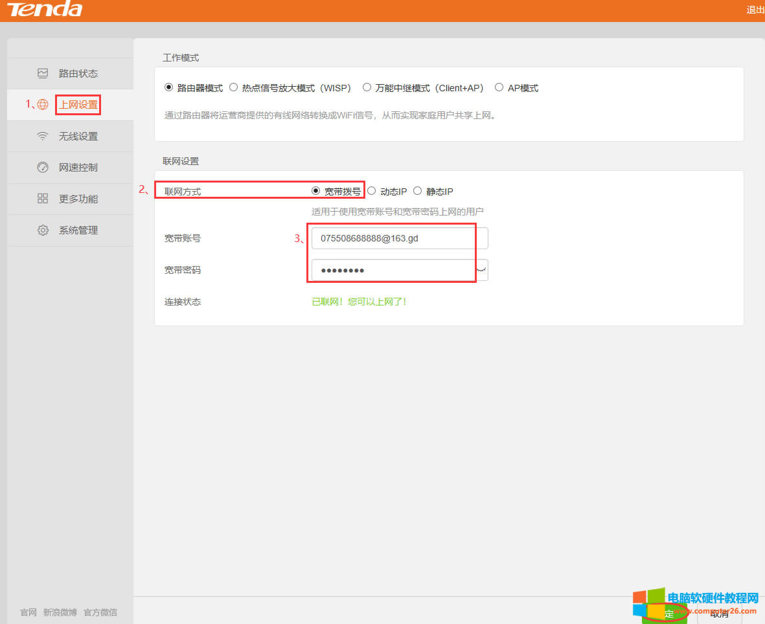Select the WiFi icon for 无线设置
This screenshot has height=624, width=765.
(43, 136)
